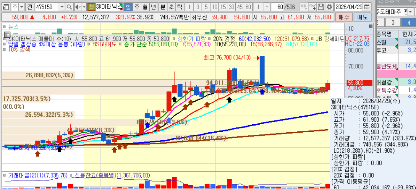Save chart with the floppy disk icon
Viewport: 416px width, 189px height.
click(321, 6)
